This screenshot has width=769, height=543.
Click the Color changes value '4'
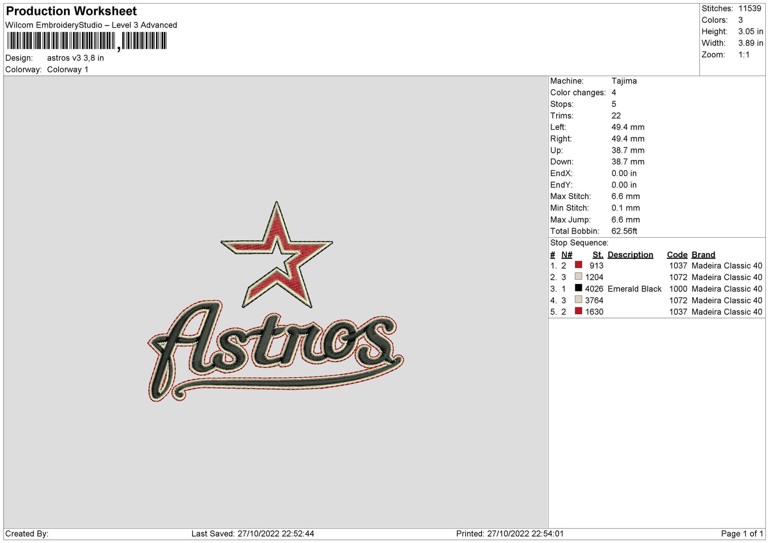(614, 93)
